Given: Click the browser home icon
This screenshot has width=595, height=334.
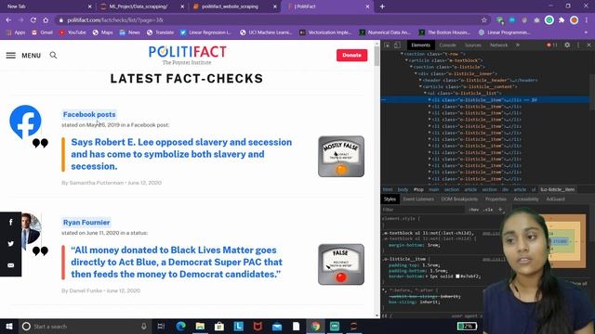Looking at the screenshot, I should 46,20.
